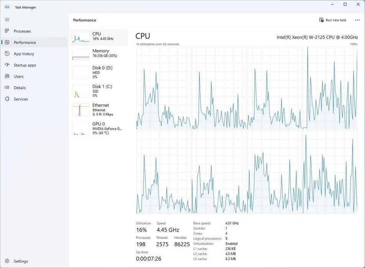Click the L1 cache 256 KB value
The height and width of the screenshot is (268, 365).
[x=230, y=249]
